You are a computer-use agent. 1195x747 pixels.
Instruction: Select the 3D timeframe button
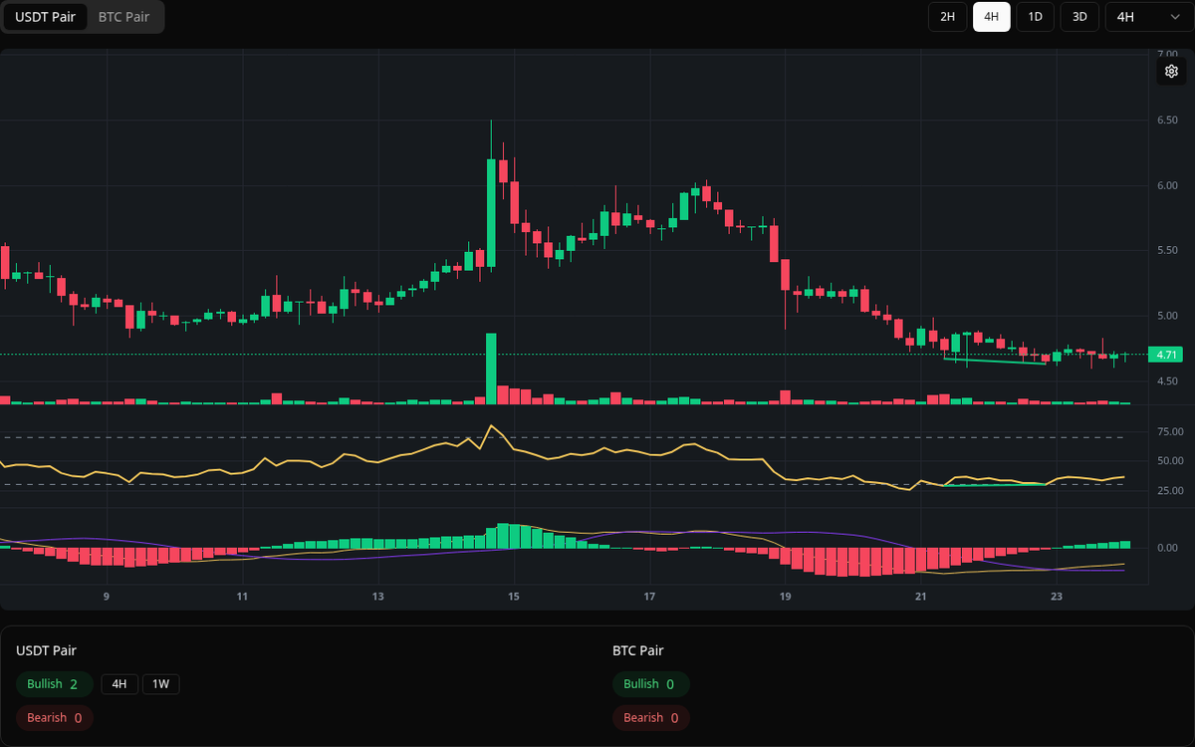click(x=1078, y=17)
